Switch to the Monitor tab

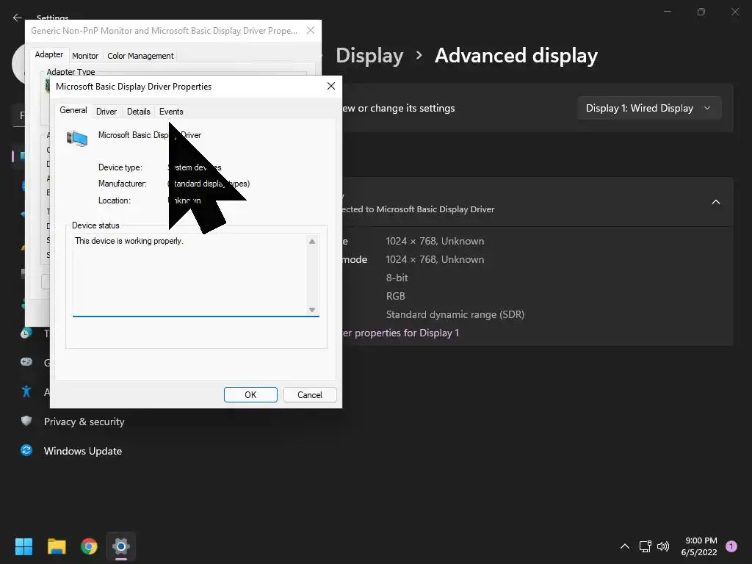pyautogui.click(x=85, y=56)
